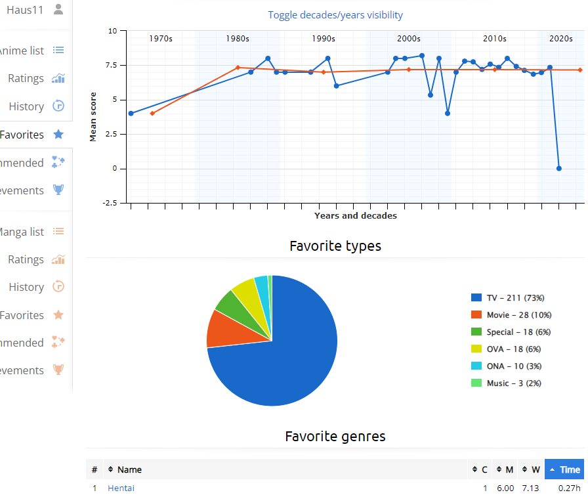Screen dimensions: 588x497
Task: Open the anime Recommended icon
Action: (x=58, y=162)
